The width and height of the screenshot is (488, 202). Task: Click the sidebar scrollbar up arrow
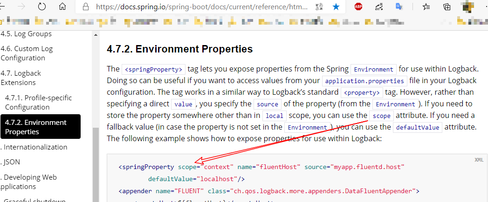(x=96, y=34)
